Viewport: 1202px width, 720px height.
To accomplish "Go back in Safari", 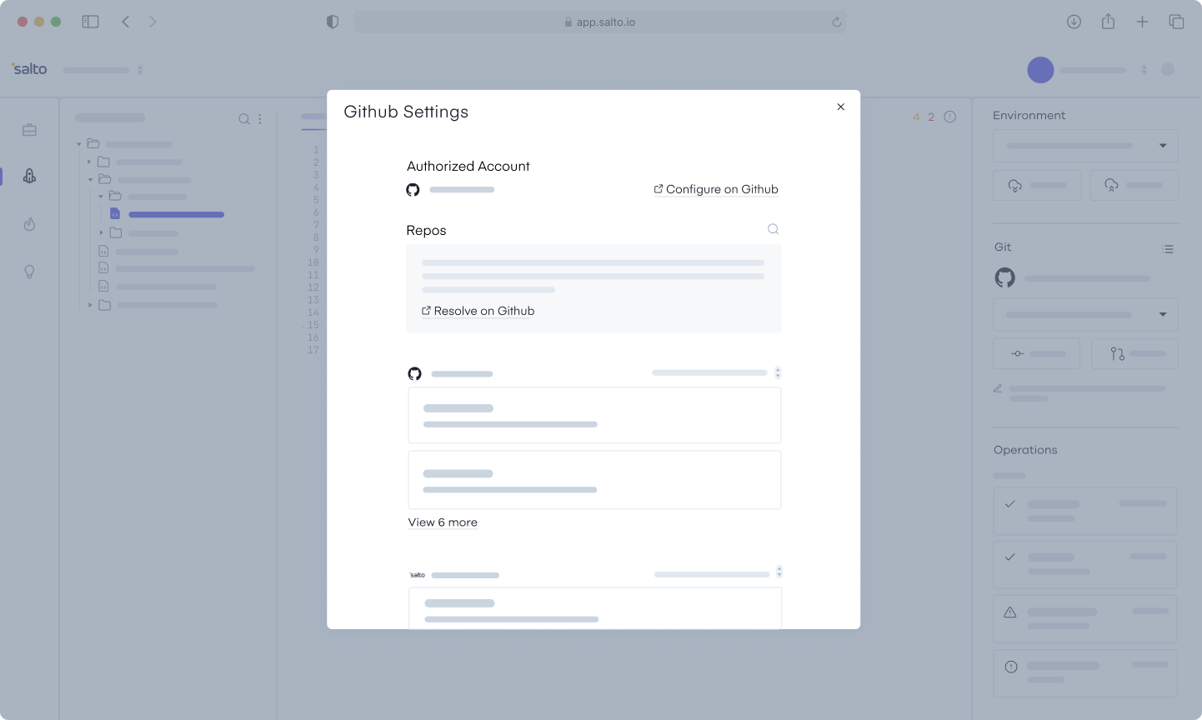I will pyautogui.click(x=126, y=22).
